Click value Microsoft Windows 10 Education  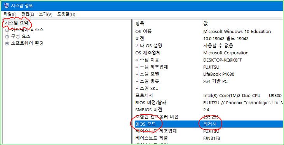(237, 31)
